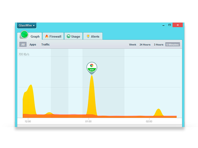Set time range to Week
The image size is (198, 148).
click(133, 45)
